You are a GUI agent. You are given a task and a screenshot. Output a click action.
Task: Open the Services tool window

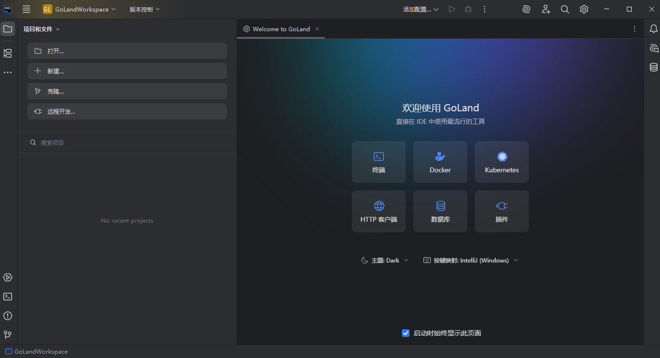(x=8, y=277)
